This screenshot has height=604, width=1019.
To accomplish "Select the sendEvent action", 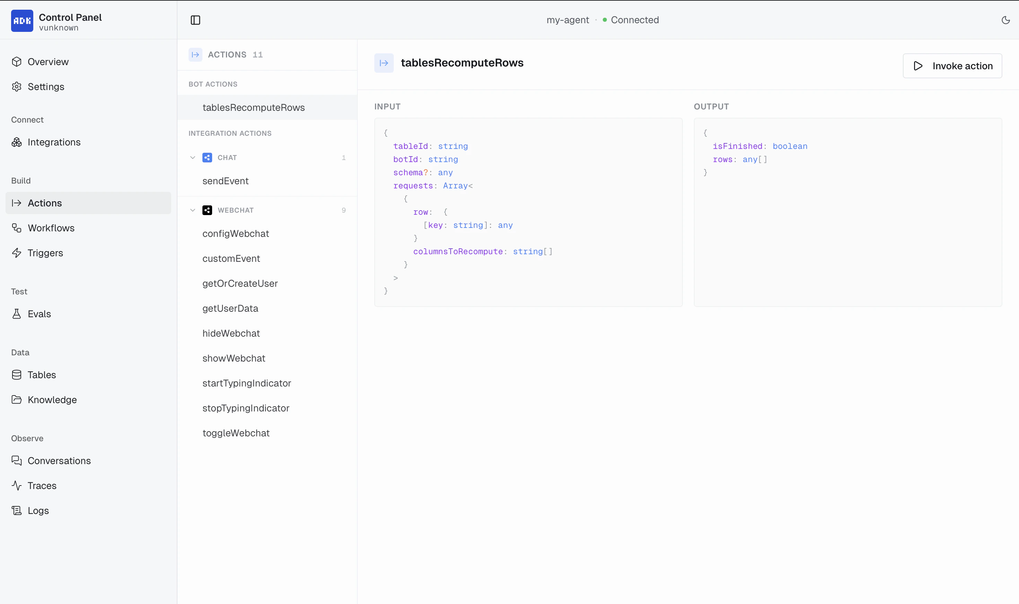I will point(225,181).
